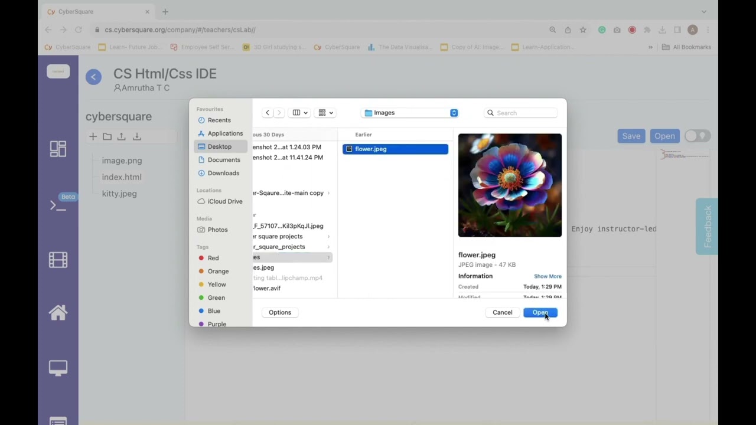Image resolution: width=756 pixels, height=425 pixels.
Task: Click the Save button in the IDE
Action: [x=631, y=136]
